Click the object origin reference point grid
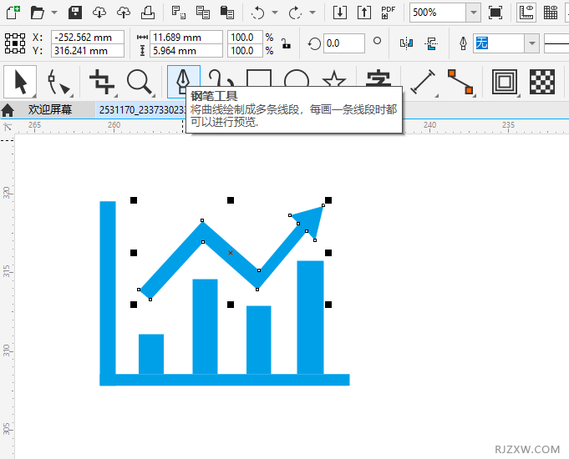The width and height of the screenshot is (569, 459). (15, 44)
